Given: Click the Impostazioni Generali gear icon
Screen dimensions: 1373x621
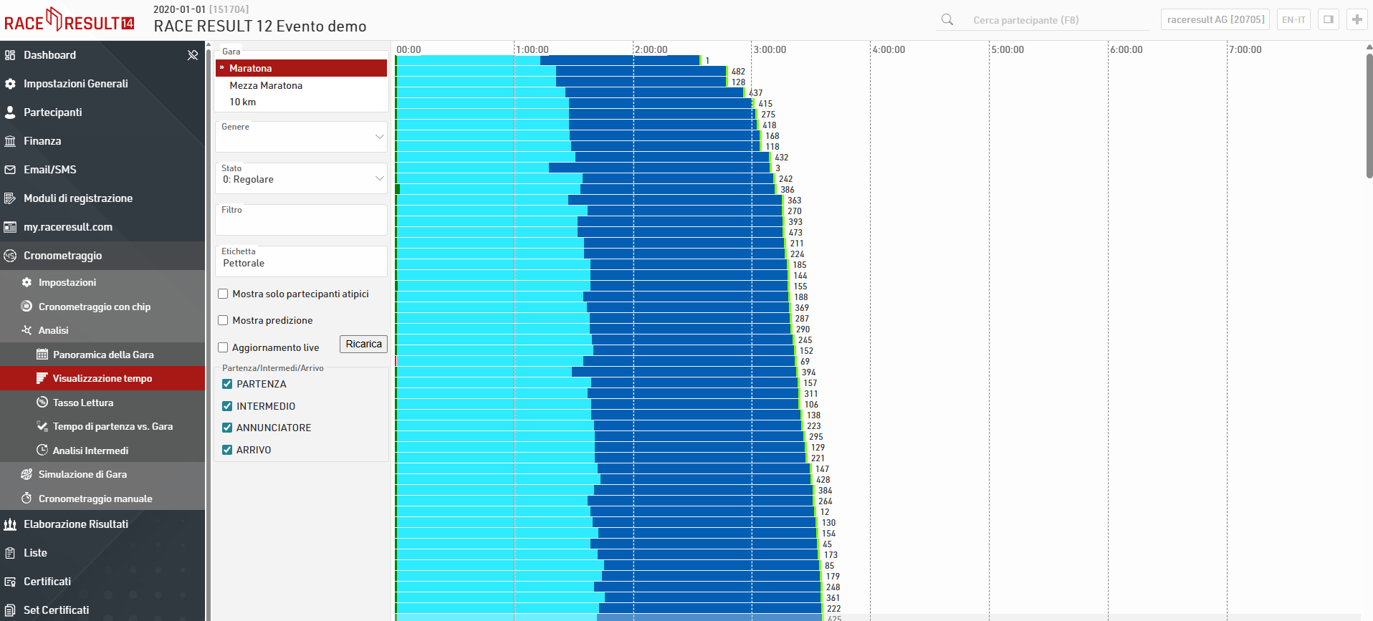Looking at the screenshot, I should (x=10, y=84).
